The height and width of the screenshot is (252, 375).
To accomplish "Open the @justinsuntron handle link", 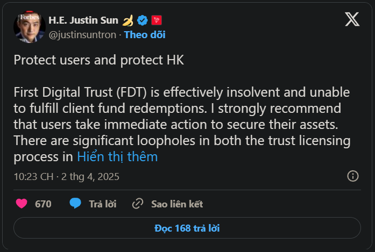I will click(x=82, y=35).
